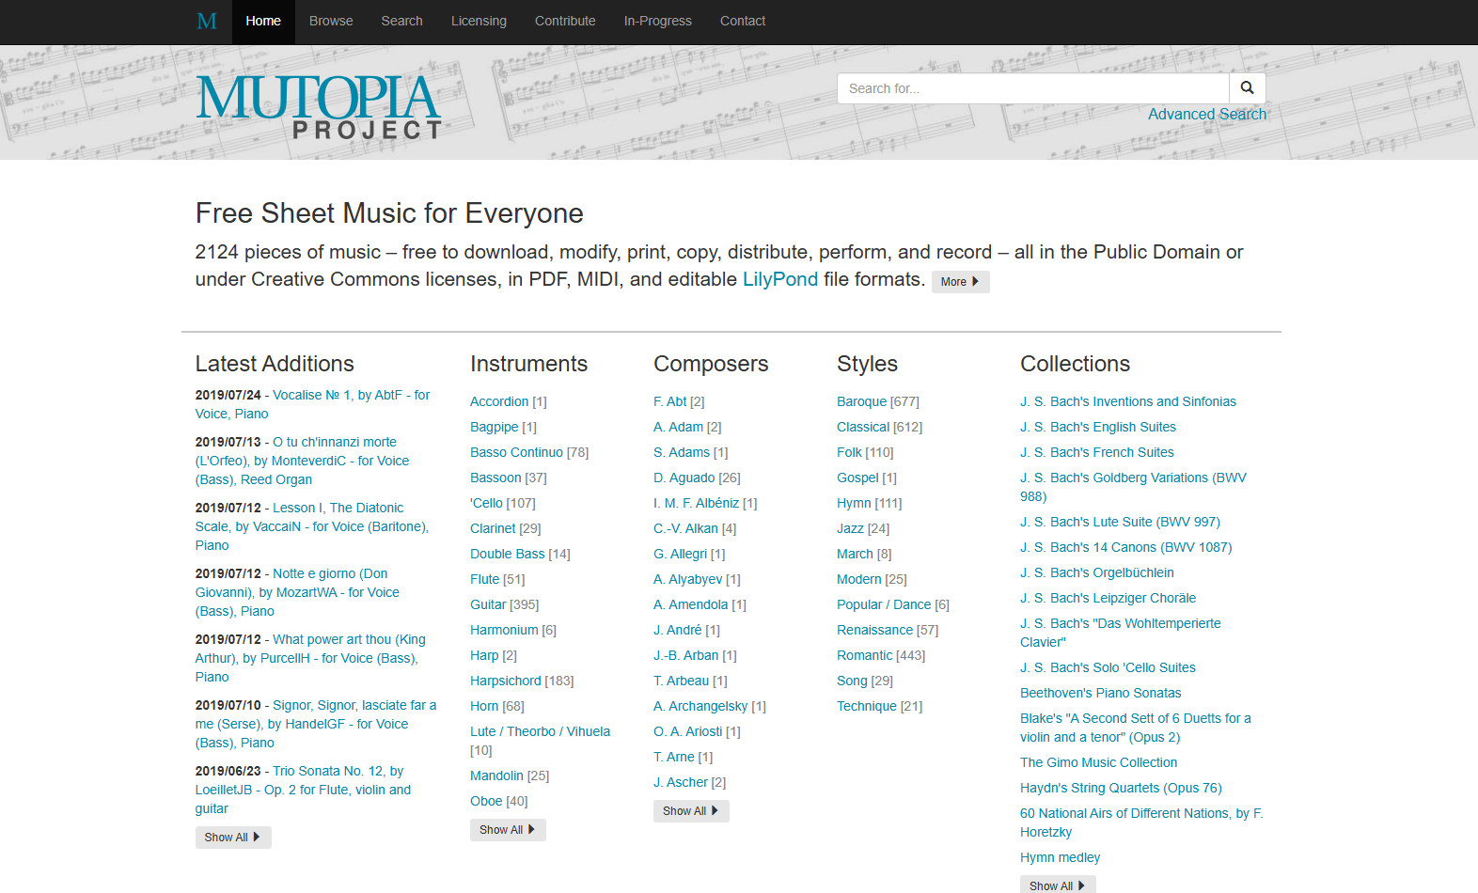Open the Contribute menu item
The width and height of the screenshot is (1478, 893).
pos(565,21)
